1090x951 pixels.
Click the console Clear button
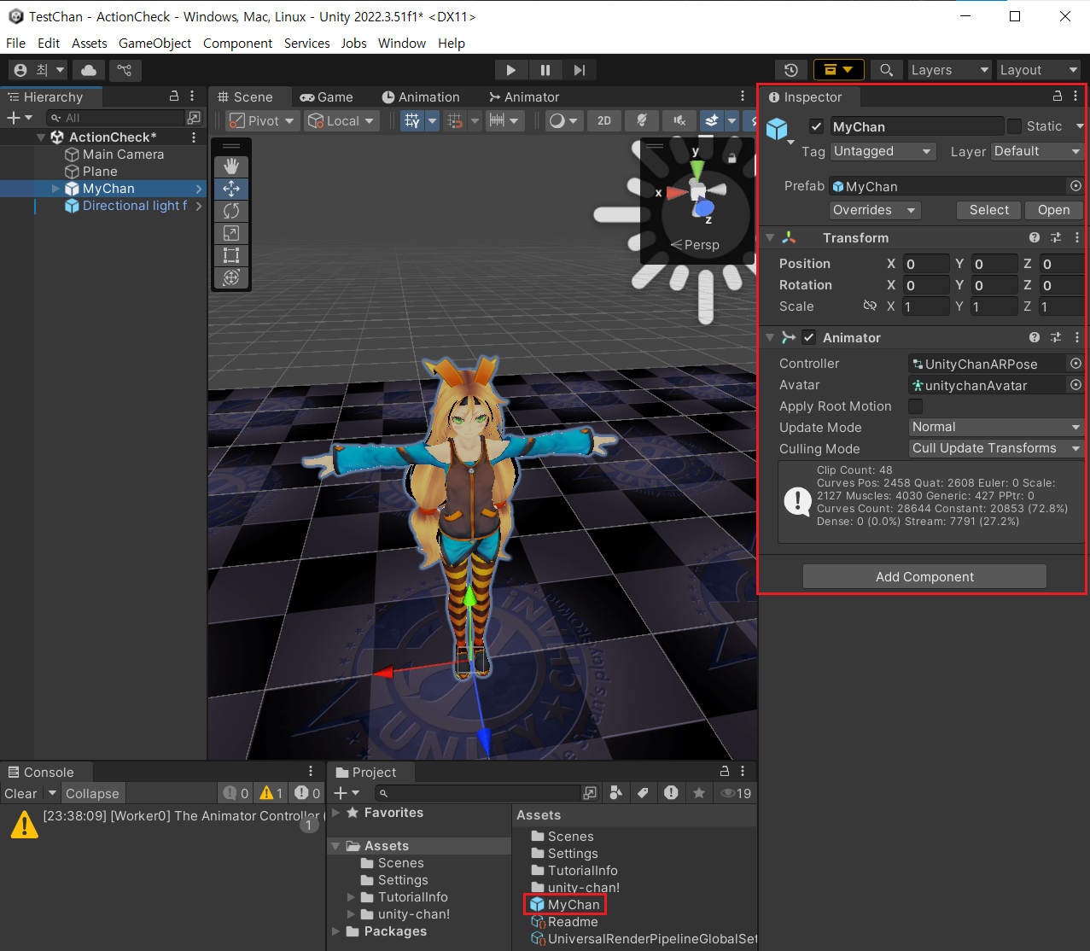(20, 793)
